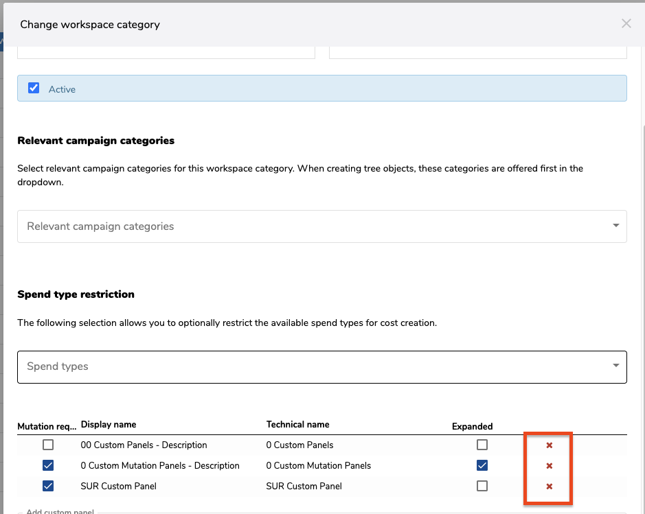Click the top-left text input field

tap(166, 52)
